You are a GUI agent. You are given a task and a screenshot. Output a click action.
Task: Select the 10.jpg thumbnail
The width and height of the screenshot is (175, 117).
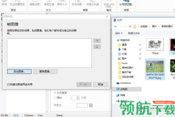click(155, 45)
